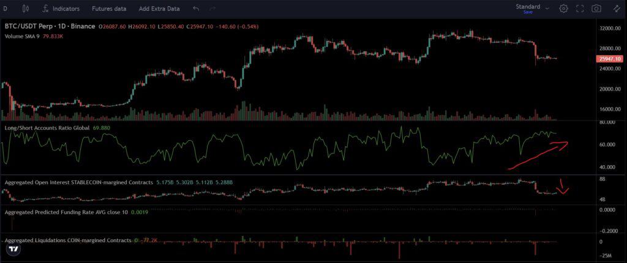Click the high value H26092.10
The height and width of the screenshot is (263, 627).
point(142,26)
